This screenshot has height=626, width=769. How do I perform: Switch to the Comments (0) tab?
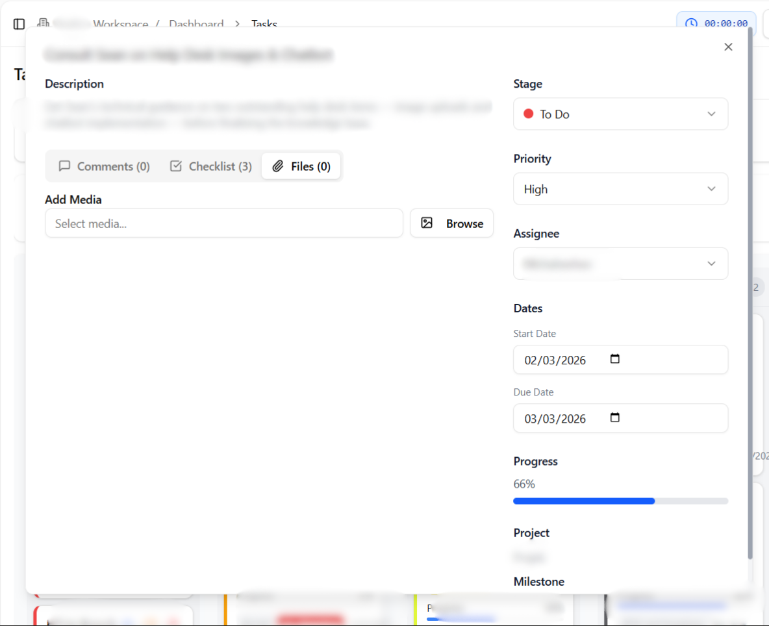click(105, 166)
